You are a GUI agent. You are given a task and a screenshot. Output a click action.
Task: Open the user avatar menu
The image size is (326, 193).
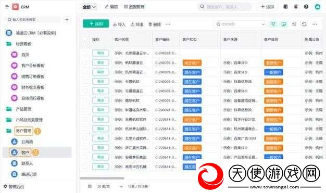(318, 7)
